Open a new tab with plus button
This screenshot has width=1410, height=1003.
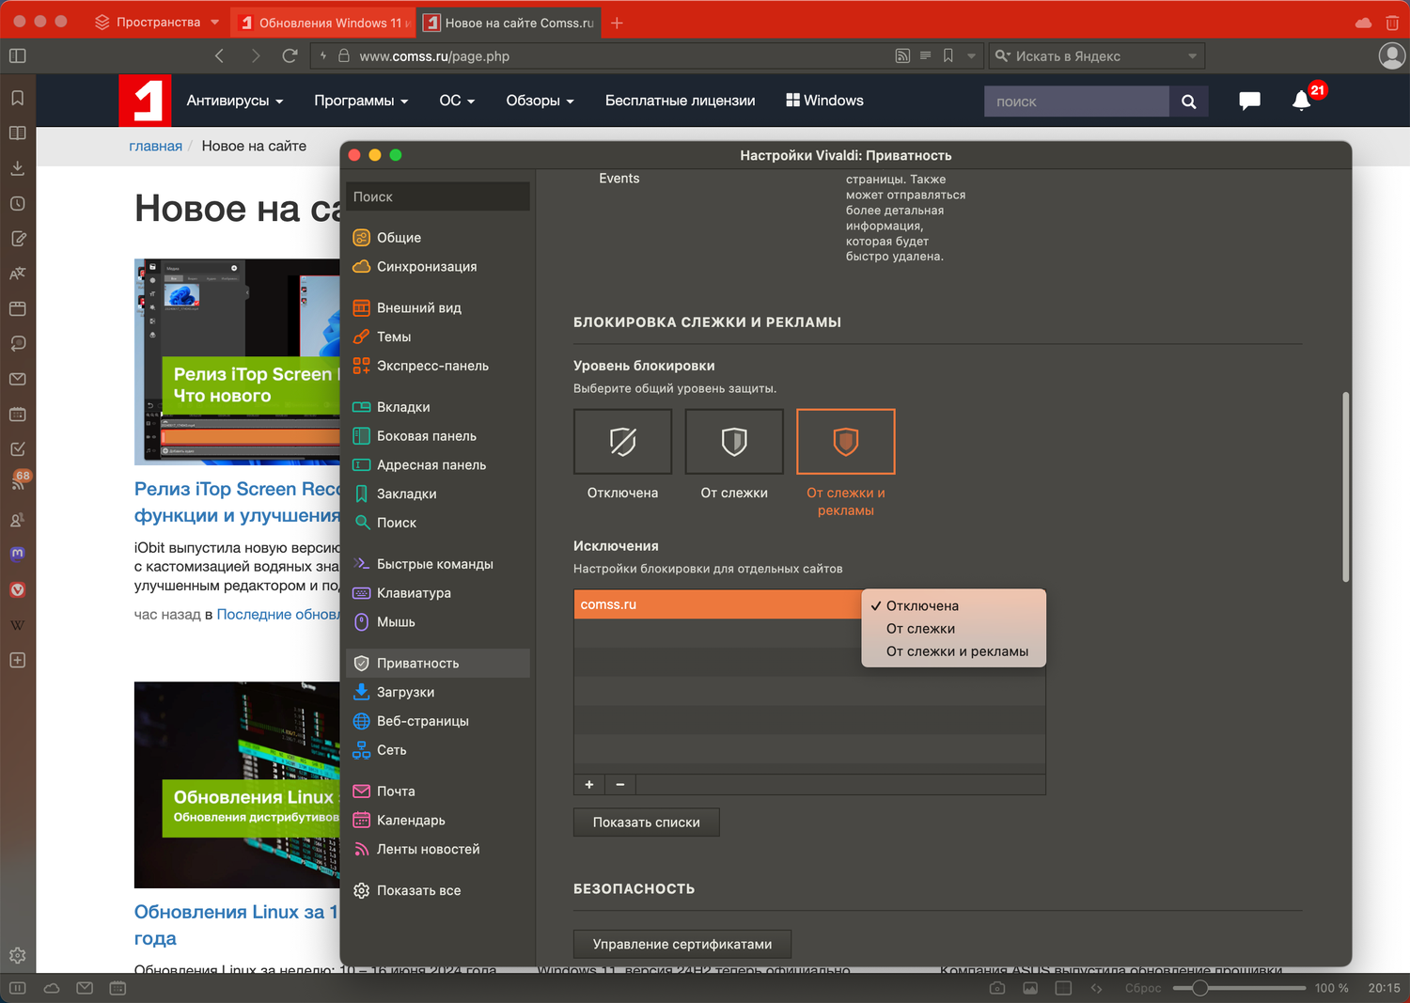(617, 23)
